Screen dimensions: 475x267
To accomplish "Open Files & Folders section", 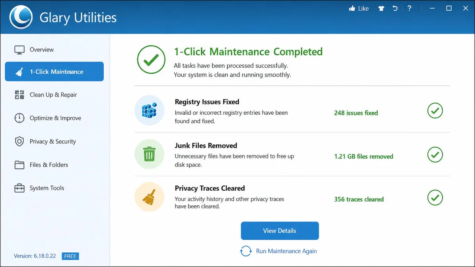I will click(x=54, y=165).
